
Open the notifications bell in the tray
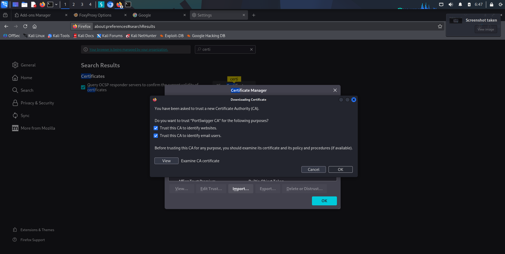coord(460,4)
